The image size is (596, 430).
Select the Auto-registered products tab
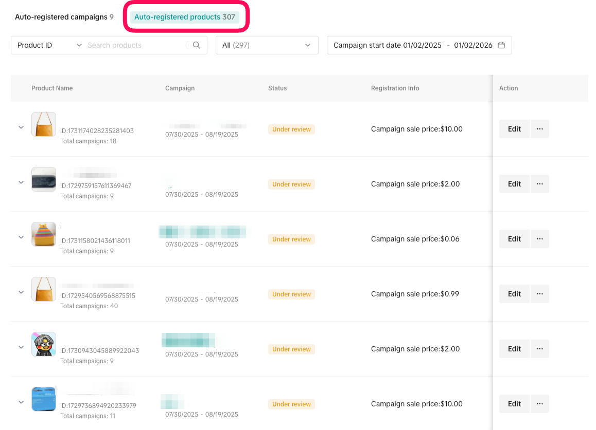pos(184,17)
